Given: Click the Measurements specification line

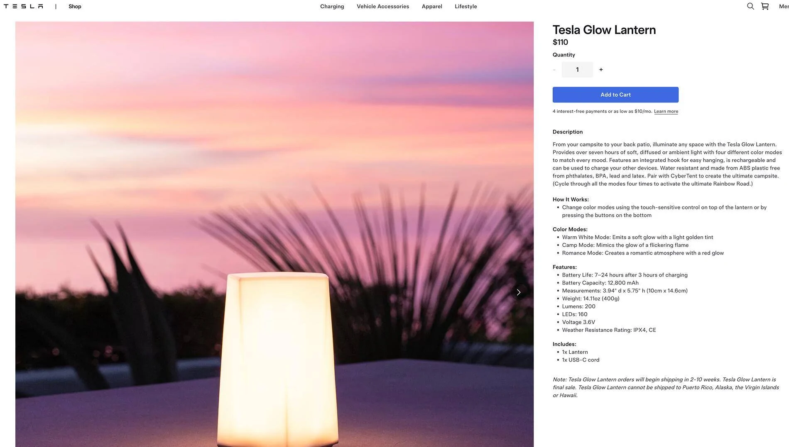Looking at the screenshot, I should pyautogui.click(x=625, y=291).
